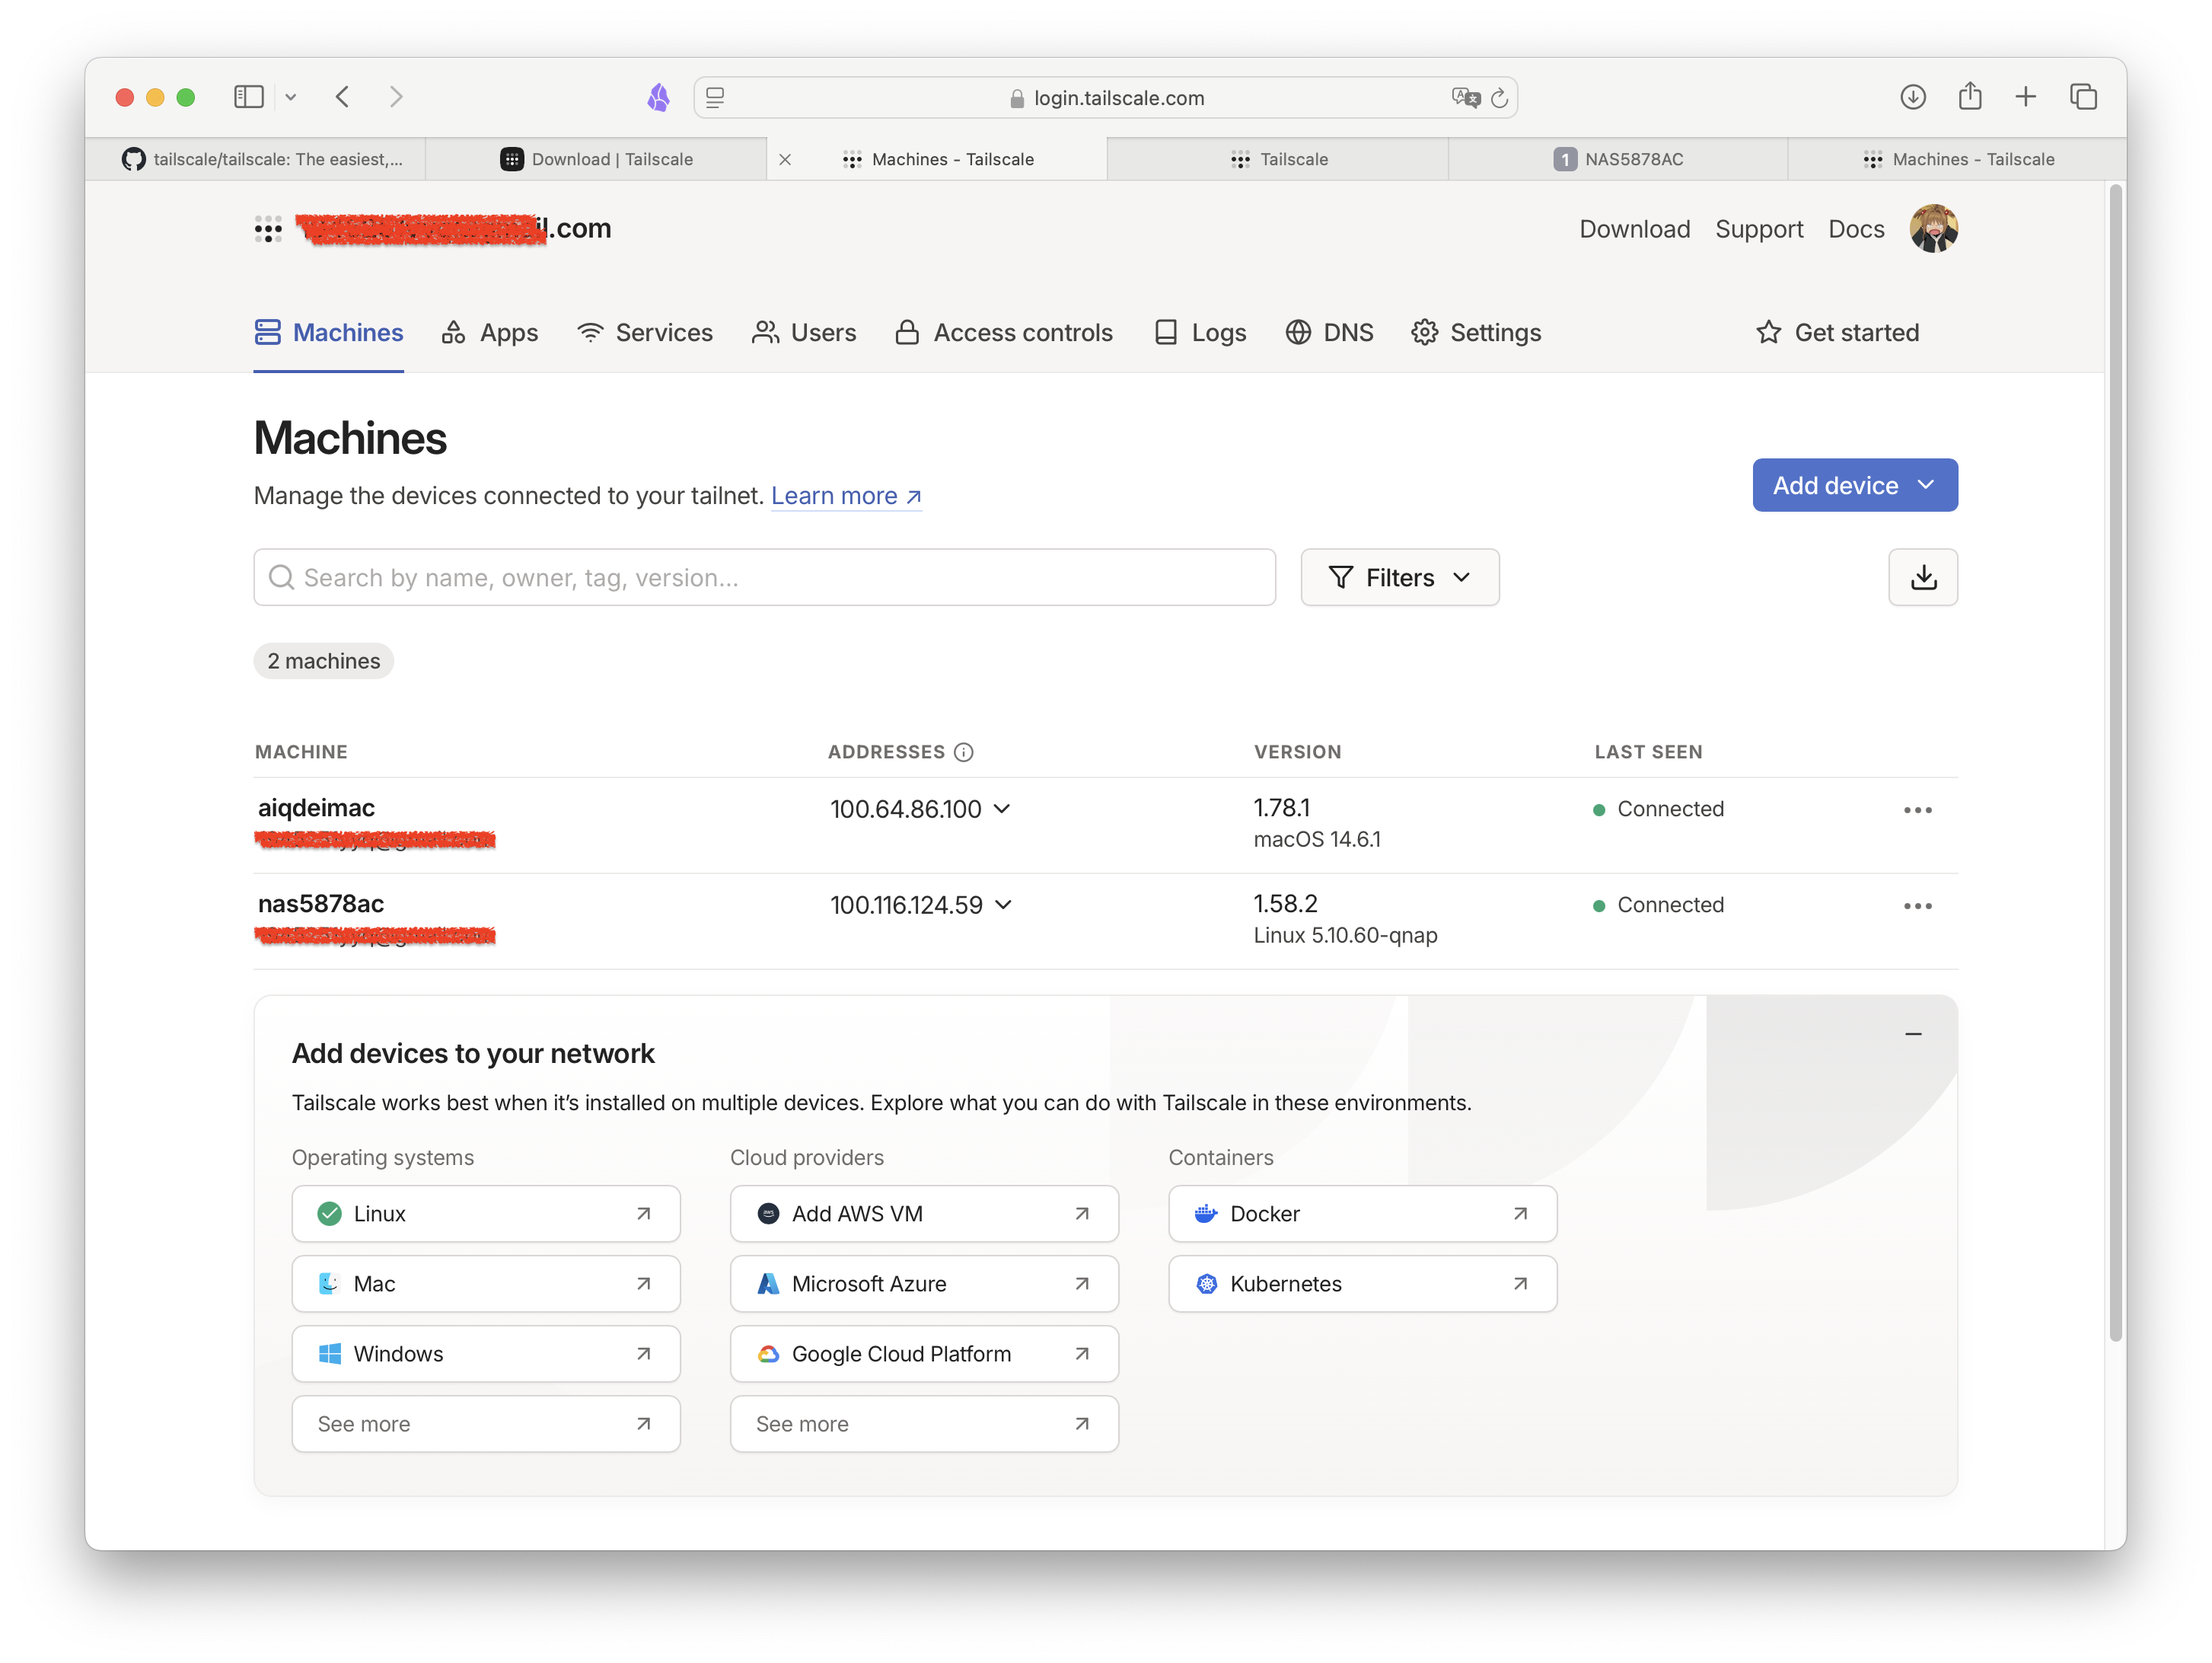Click the Download link in header

[x=1634, y=229]
